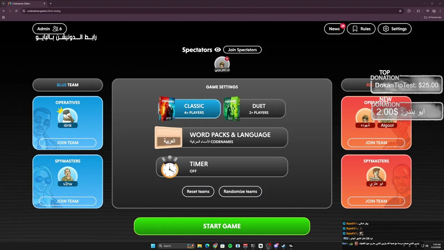The width and height of the screenshot is (444, 250).
Task: Click the spectator's avatar
Action: pyautogui.click(x=222, y=64)
